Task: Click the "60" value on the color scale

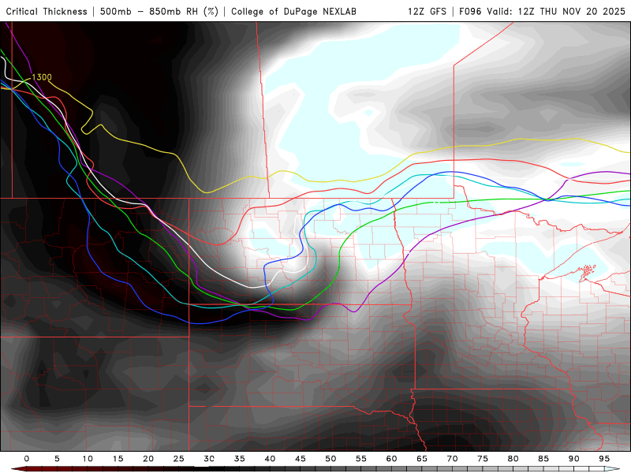Action: [391, 459]
